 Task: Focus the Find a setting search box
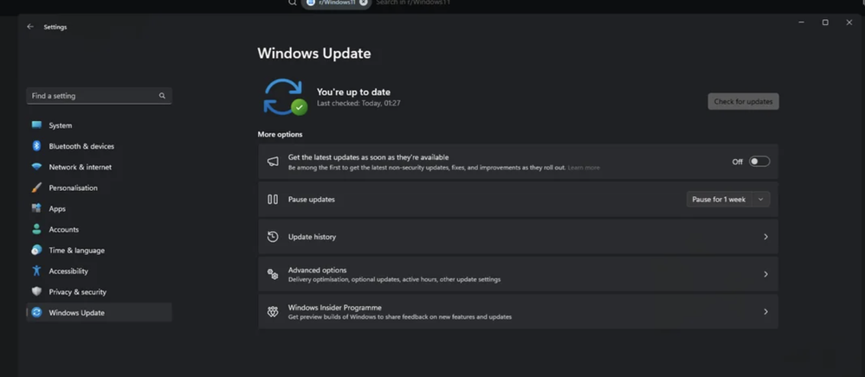pos(99,96)
